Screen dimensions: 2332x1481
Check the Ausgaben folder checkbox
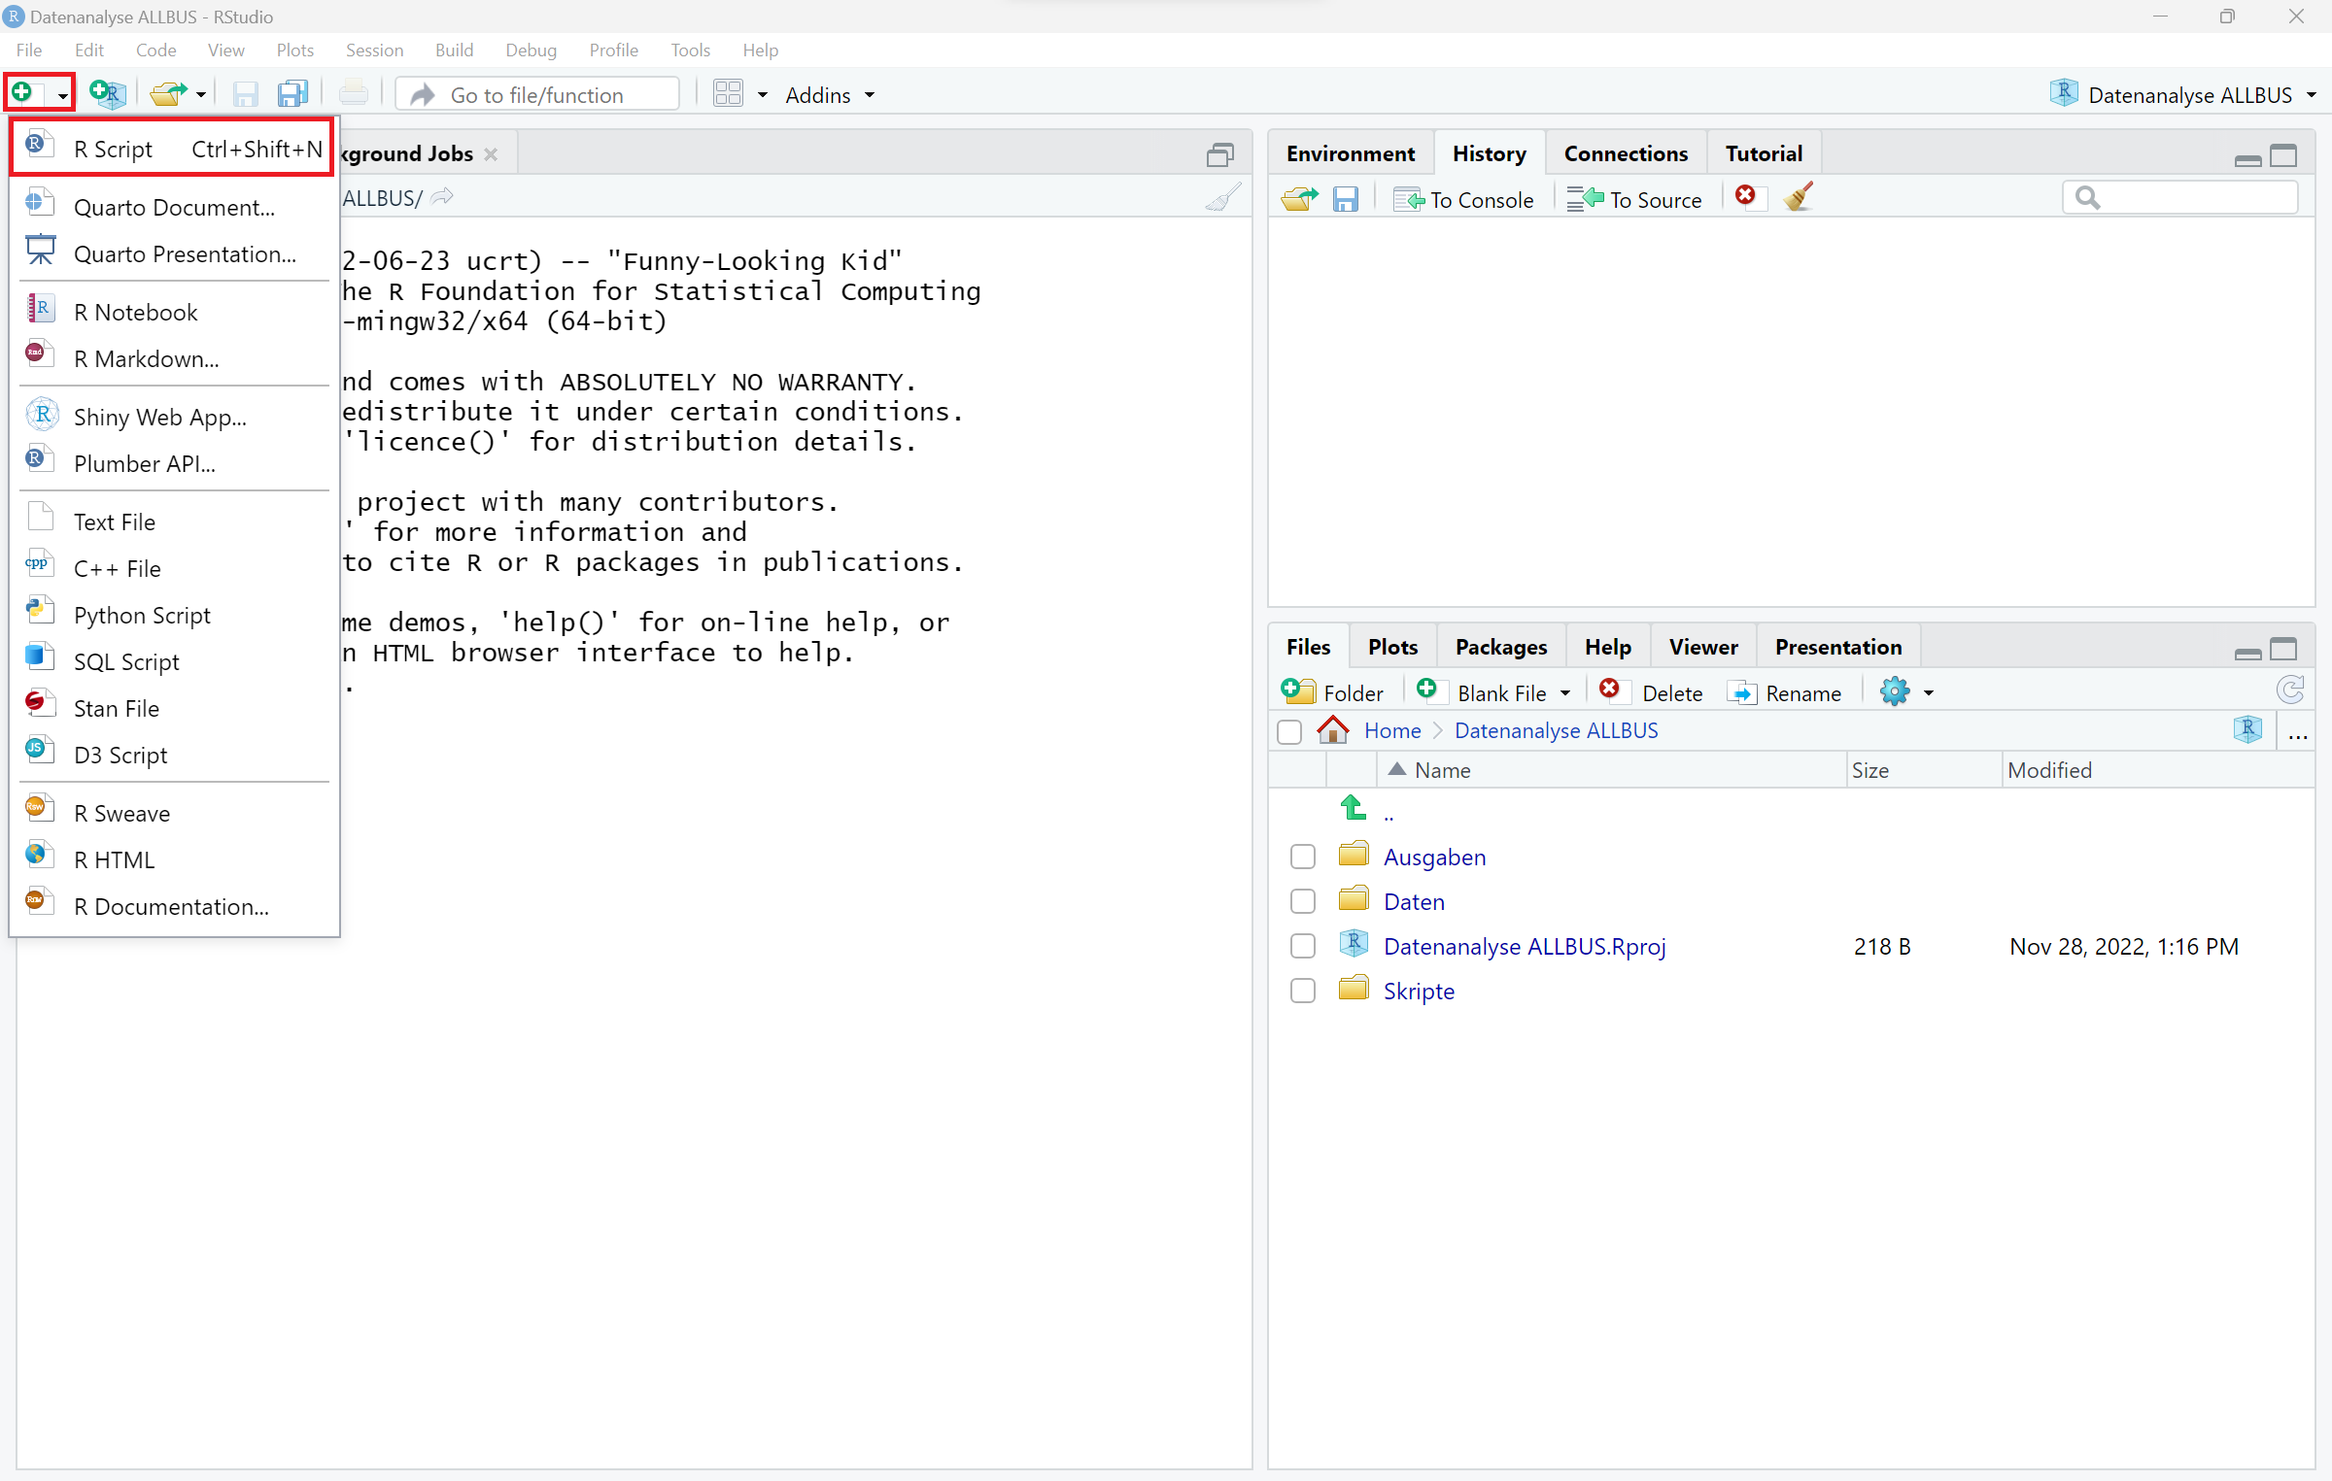[x=1303, y=857]
